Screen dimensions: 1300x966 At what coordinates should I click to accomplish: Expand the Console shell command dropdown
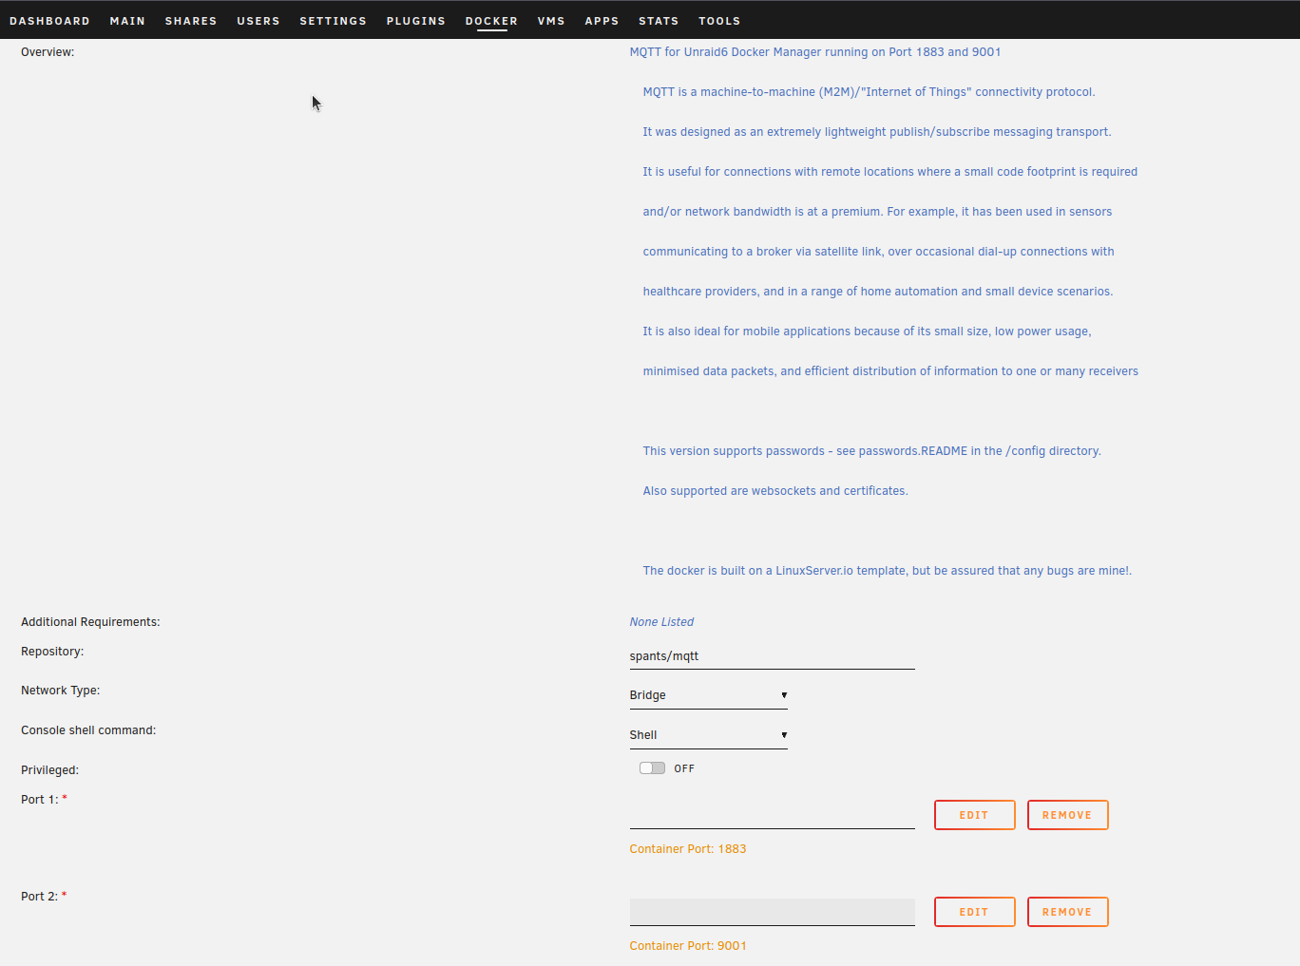708,735
